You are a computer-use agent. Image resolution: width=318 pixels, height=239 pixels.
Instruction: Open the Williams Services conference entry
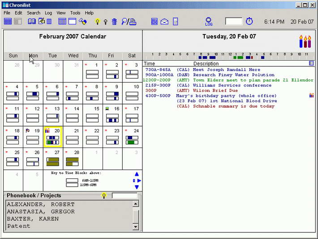pyautogui.click(x=232, y=85)
